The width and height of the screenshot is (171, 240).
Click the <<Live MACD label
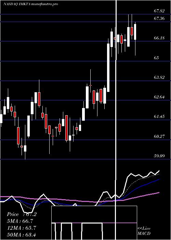click(144, 231)
